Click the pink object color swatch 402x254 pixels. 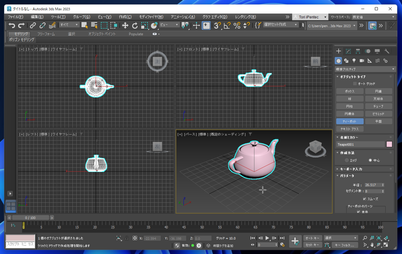tap(389, 144)
